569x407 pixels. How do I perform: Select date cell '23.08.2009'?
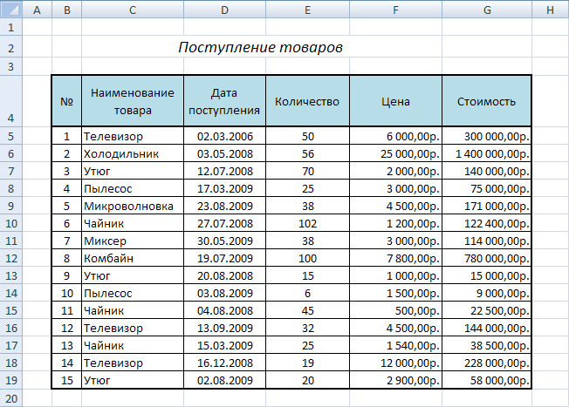[224, 206]
